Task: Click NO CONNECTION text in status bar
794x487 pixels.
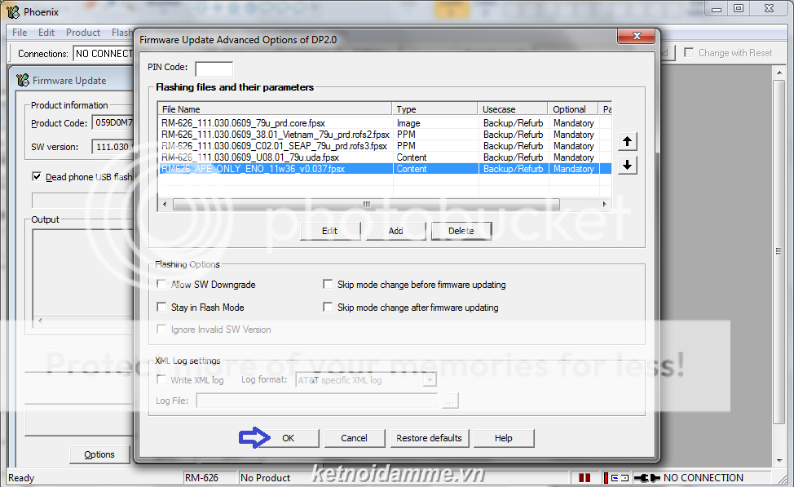Action: pyautogui.click(x=703, y=478)
